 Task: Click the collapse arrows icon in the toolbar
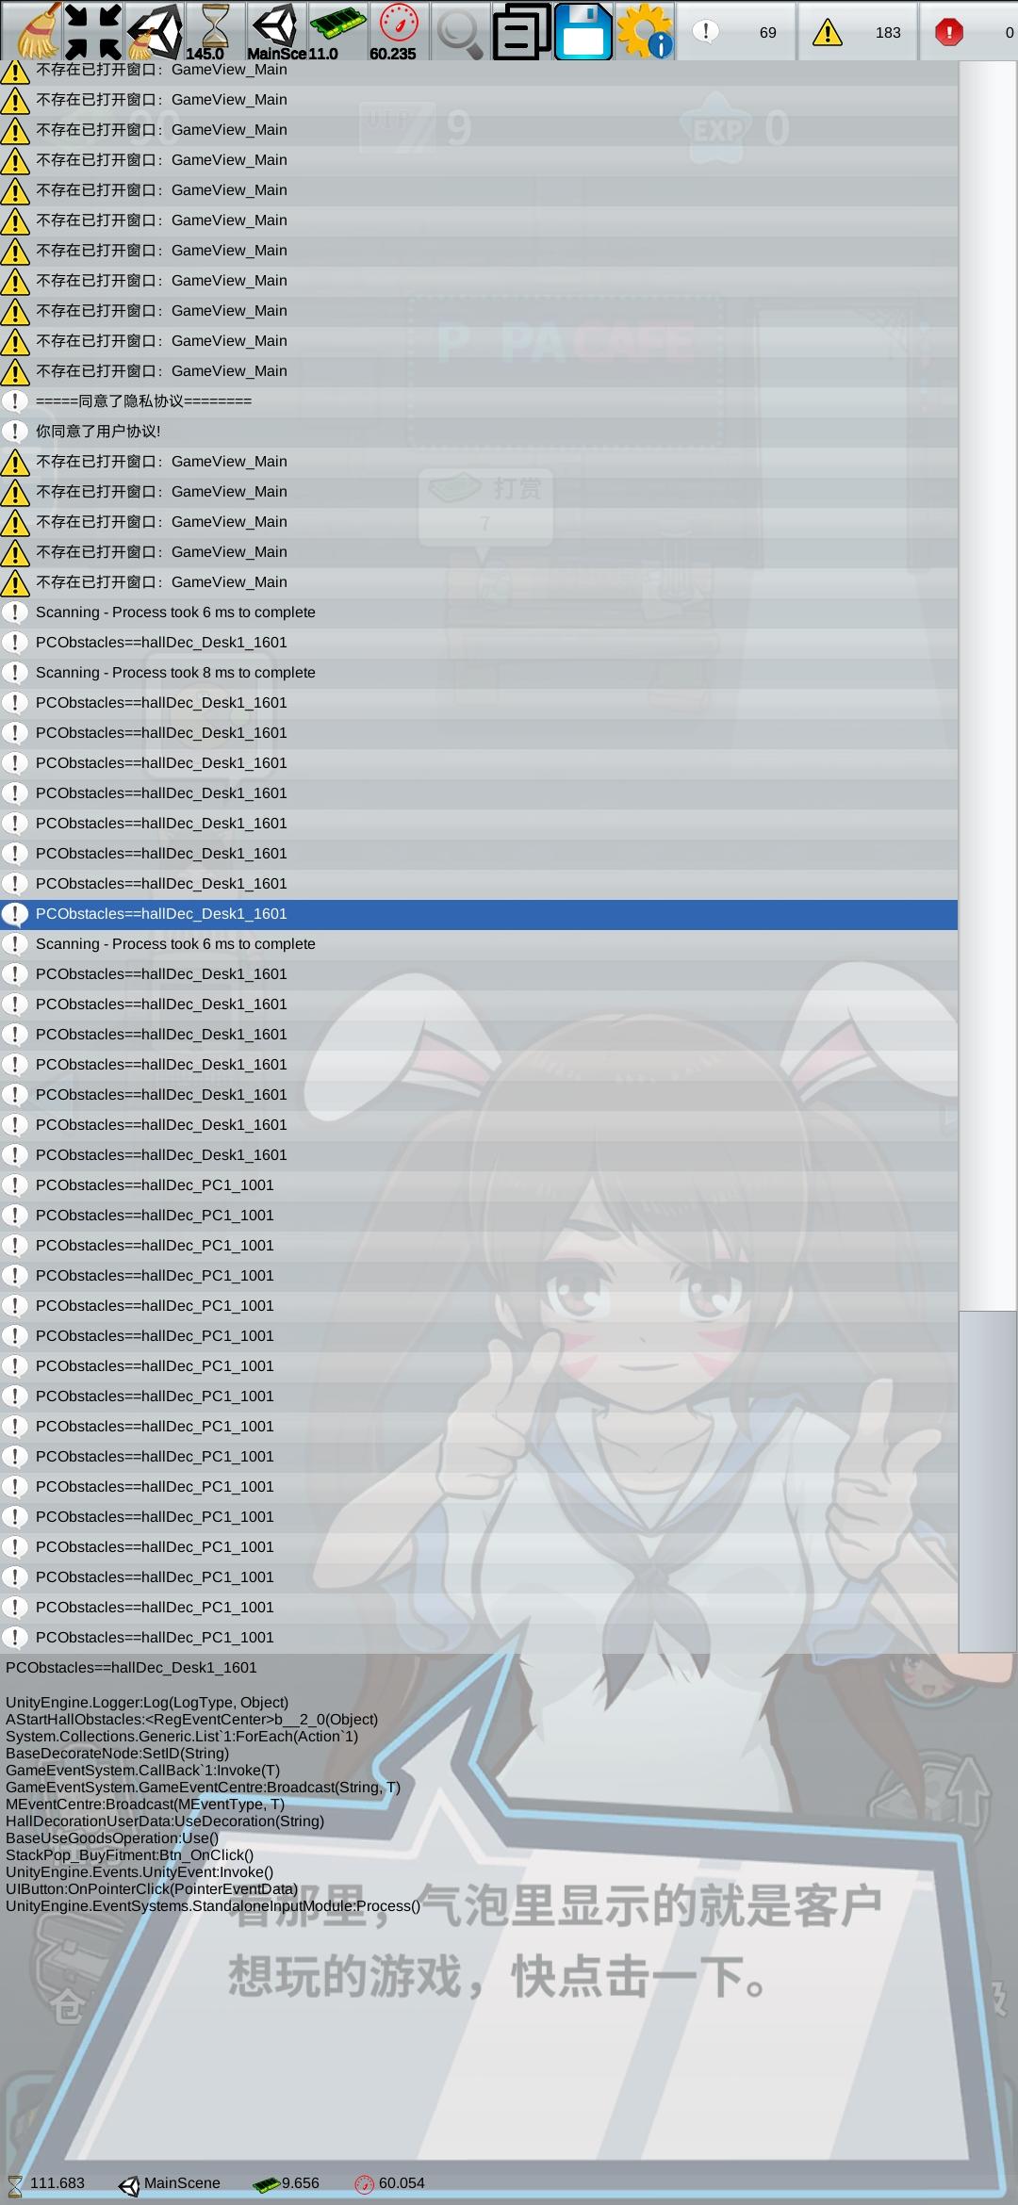(92, 30)
